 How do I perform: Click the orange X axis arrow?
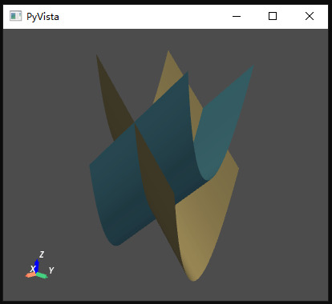30,275
